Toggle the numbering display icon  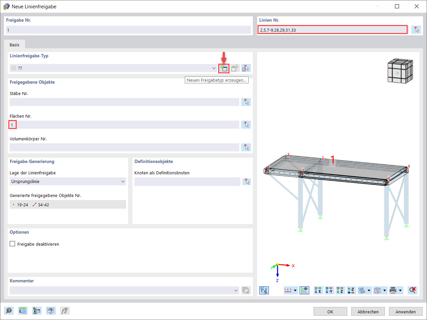point(288,290)
